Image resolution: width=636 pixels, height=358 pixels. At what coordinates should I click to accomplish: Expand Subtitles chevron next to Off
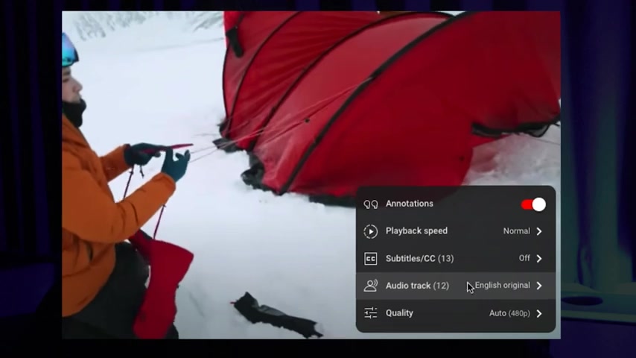pos(539,259)
